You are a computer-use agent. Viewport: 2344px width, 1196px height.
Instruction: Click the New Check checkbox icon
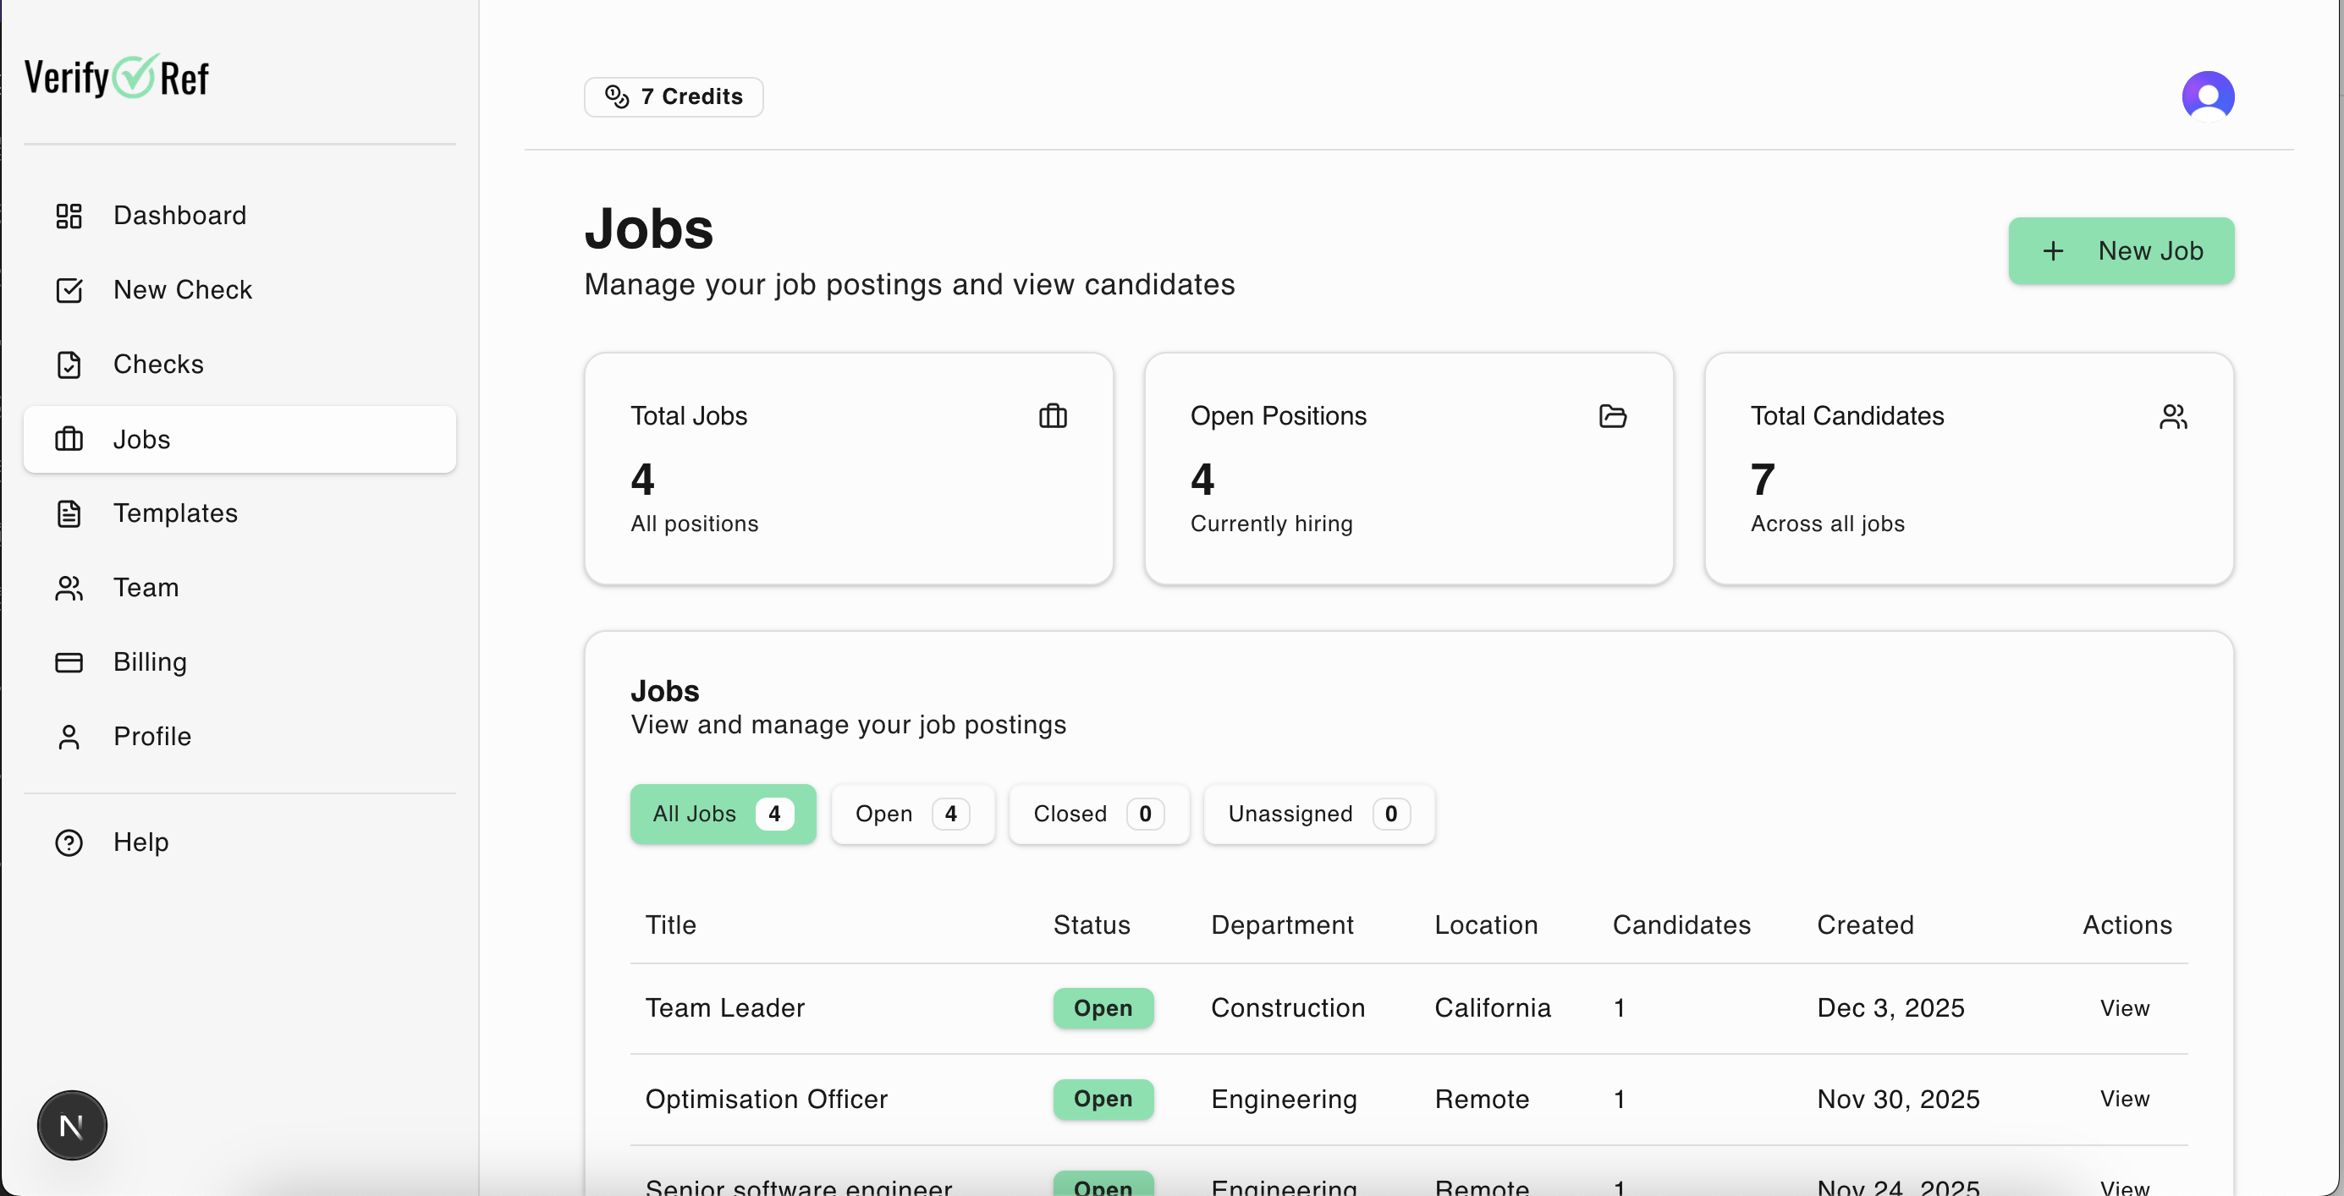69,290
